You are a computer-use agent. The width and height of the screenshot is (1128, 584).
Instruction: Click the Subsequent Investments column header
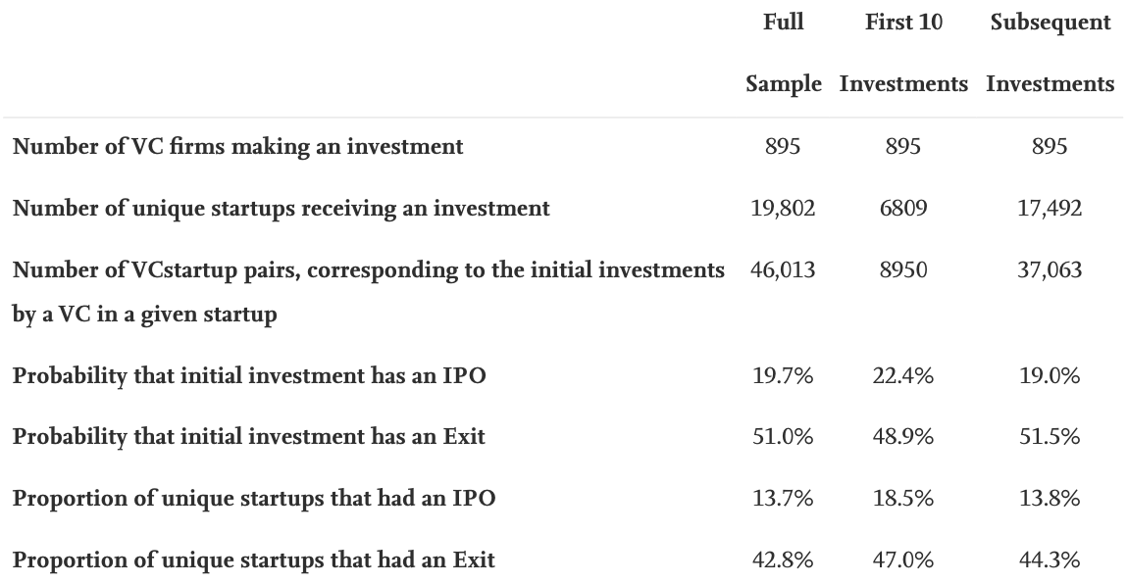pos(1050,53)
